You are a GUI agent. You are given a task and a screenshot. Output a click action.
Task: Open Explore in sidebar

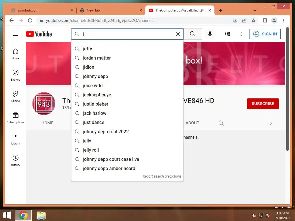[x=16, y=75]
